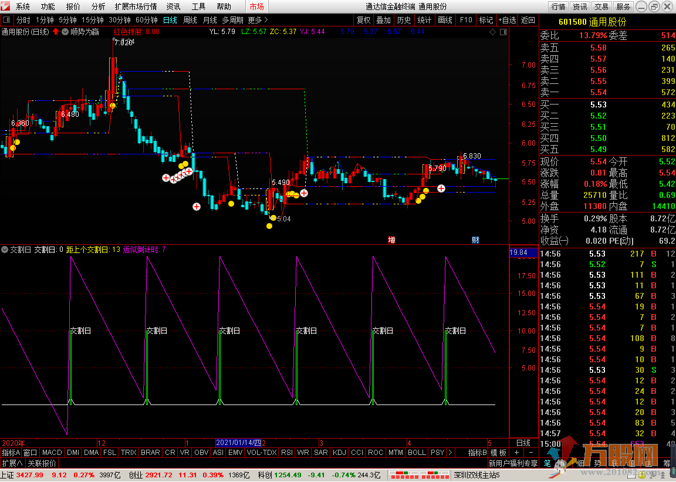Open the 顺势为赢 indicator dropdown arrow
The height and width of the screenshot is (482, 676).
[x=65, y=32]
